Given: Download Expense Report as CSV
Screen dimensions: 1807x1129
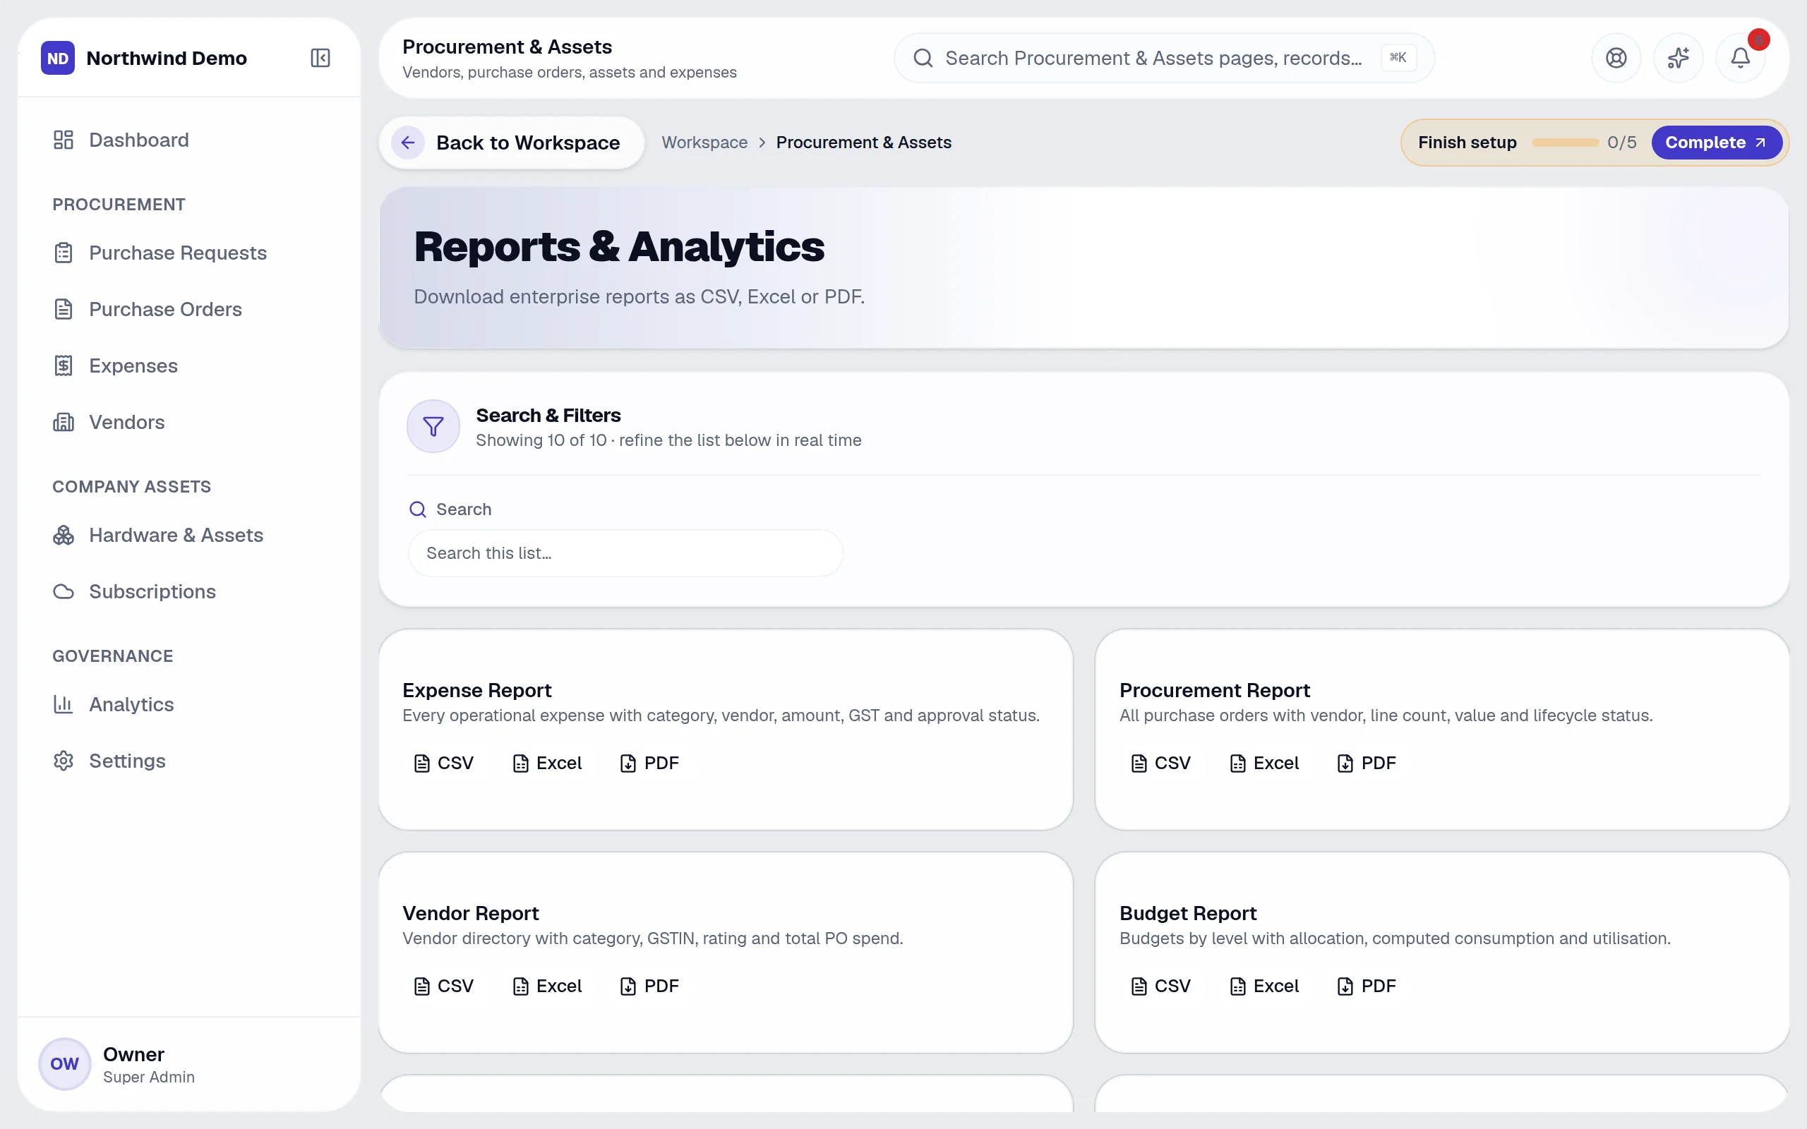Looking at the screenshot, I should pyautogui.click(x=443, y=763).
